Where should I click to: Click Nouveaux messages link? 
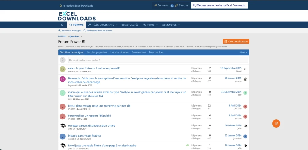(x=69, y=31)
